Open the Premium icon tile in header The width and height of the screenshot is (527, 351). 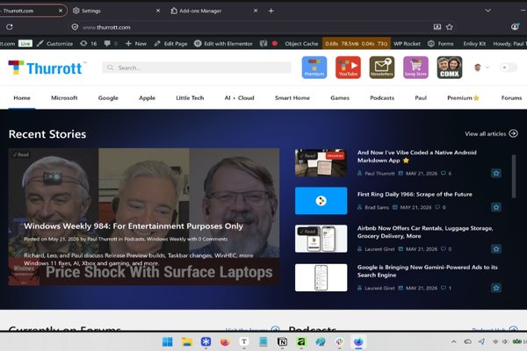pyautogui.click(x=314, y=68)
